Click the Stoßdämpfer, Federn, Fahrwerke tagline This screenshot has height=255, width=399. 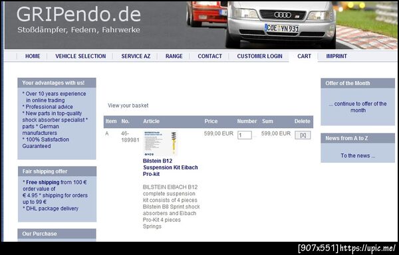tap(78, 30)
